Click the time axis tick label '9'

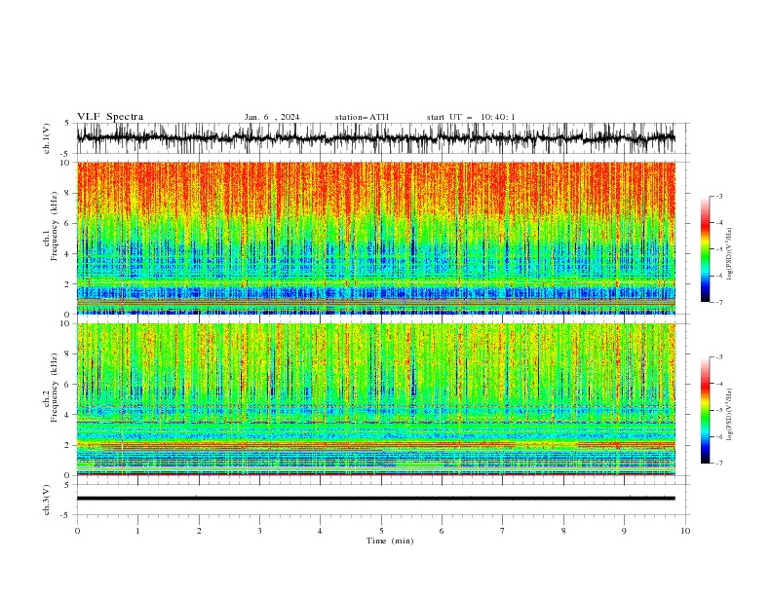[624, 531]
